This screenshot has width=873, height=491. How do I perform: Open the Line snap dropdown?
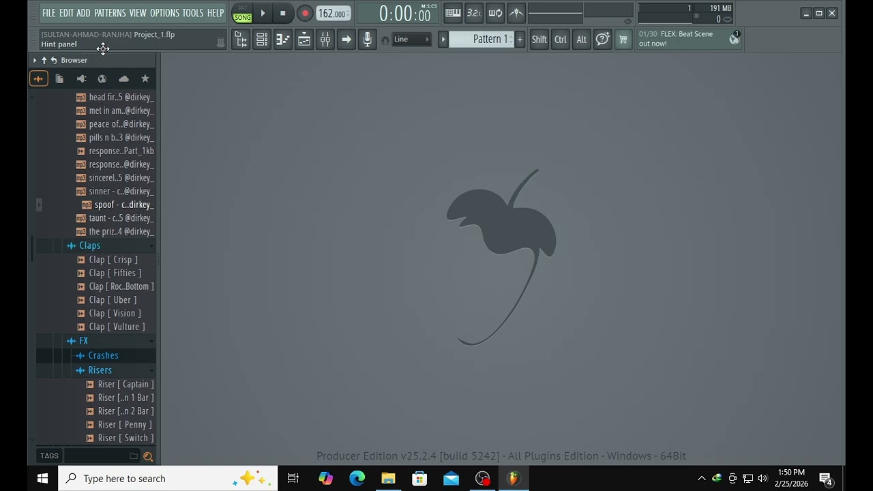tap(412, 40)
